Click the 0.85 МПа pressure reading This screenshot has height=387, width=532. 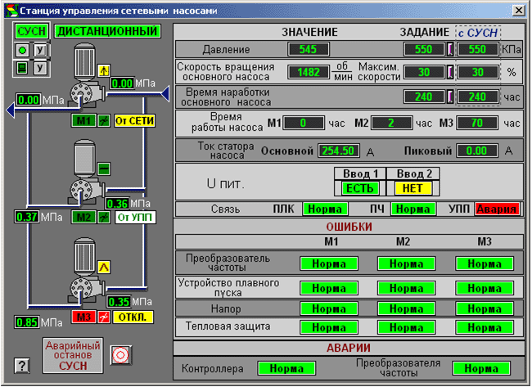click(x=27, y=322)
